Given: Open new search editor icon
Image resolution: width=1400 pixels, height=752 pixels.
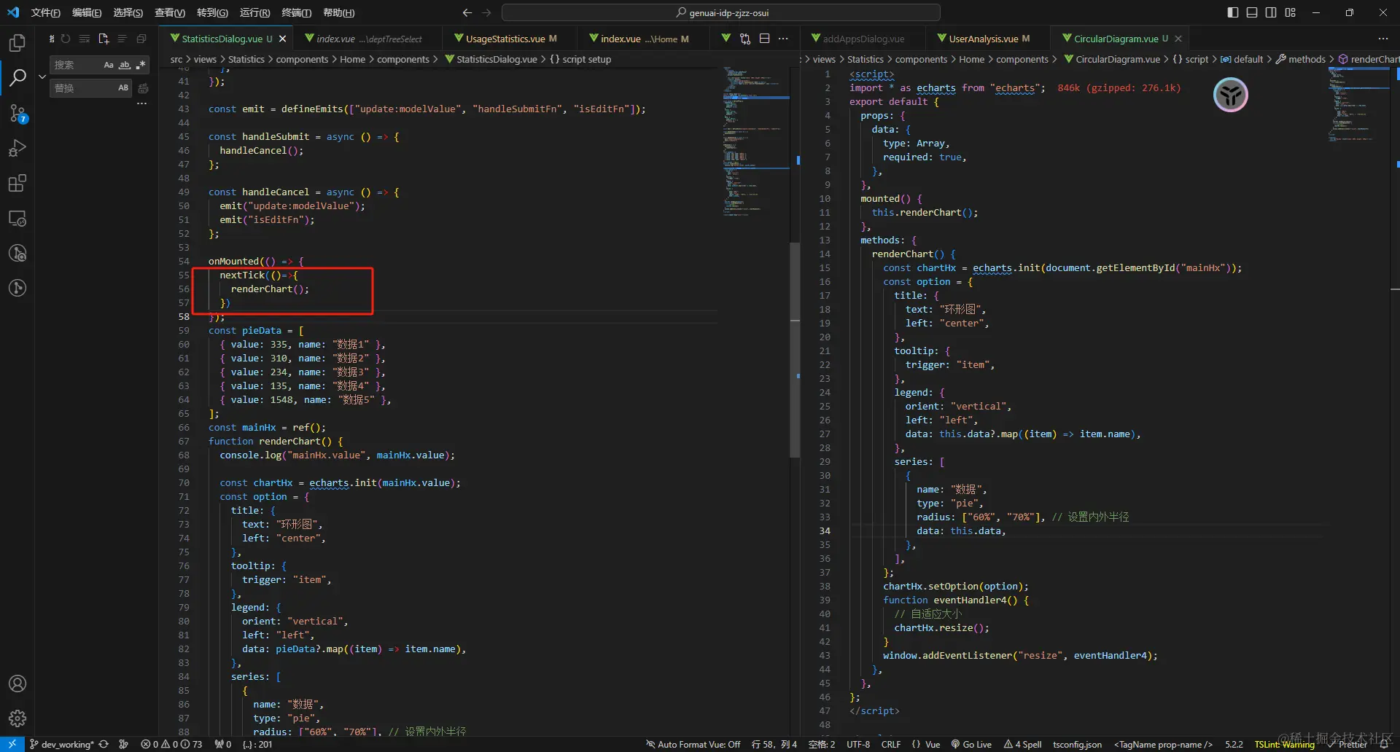Looking at the screenshot, I should (x=104, y=39).
